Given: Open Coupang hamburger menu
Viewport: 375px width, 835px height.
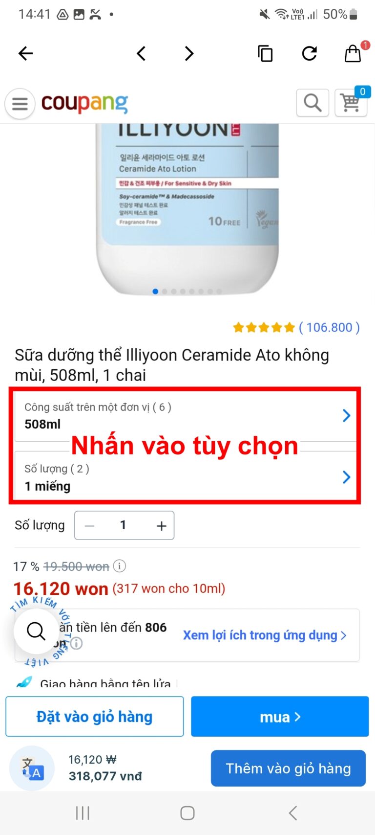Looking at the screenshot, I should point(20,104).
